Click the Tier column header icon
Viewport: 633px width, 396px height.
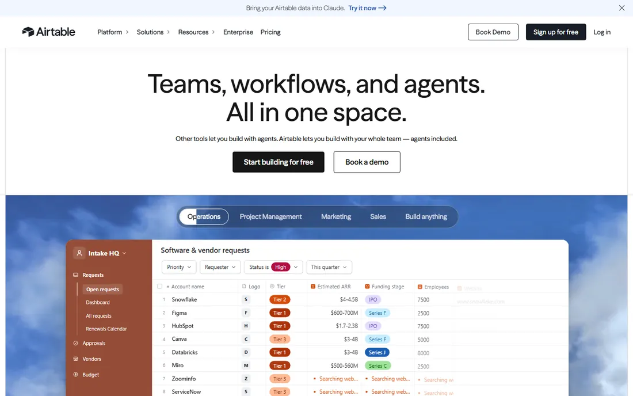[272, 287]
